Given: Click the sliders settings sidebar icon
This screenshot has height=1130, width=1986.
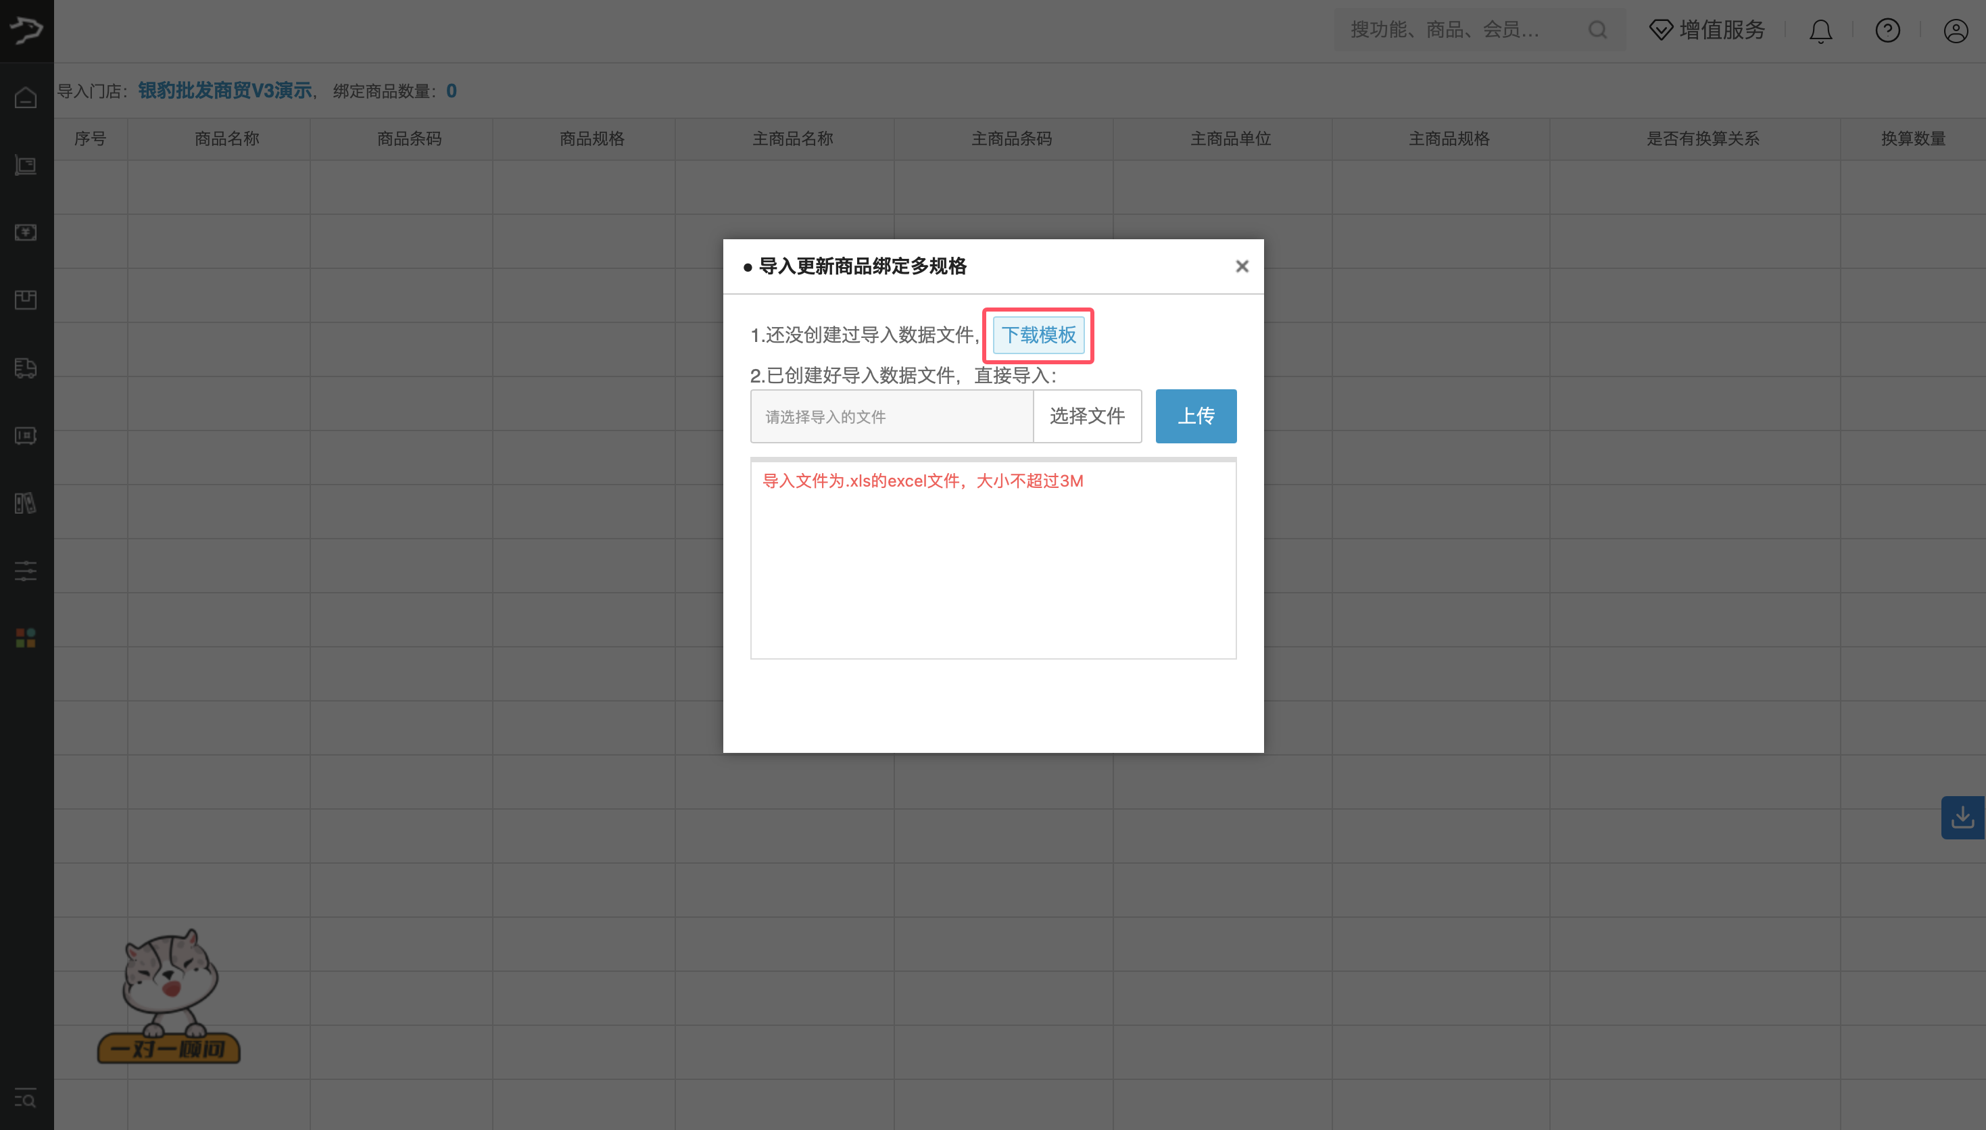Looking at the screenshot, I should pyautogui.click(x=26, y=570).
